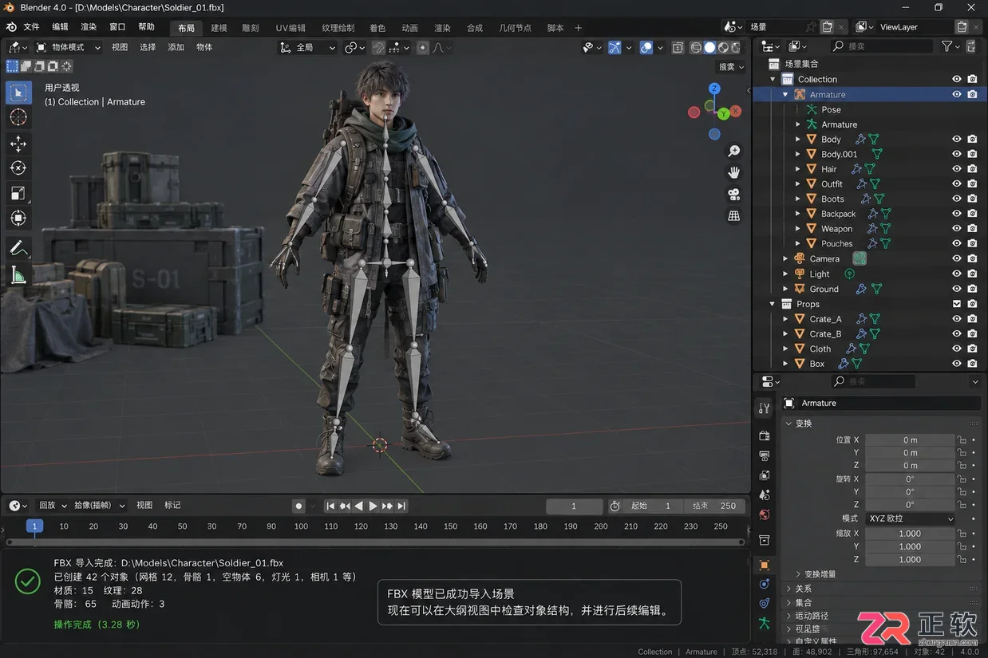
Task: Jump to timeline start frame
Action: 330,506
